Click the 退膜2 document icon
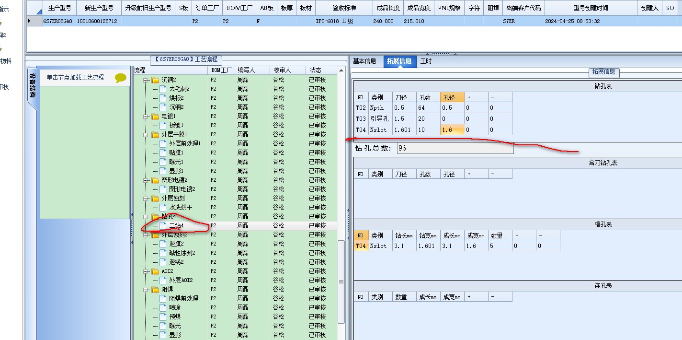Viewport: 682px width, 340px height. coord(163,244)
